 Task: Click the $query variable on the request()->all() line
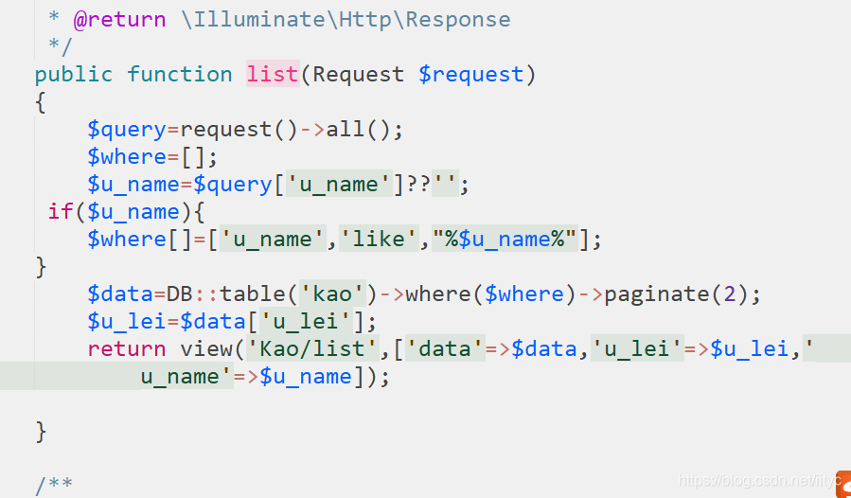127,130
